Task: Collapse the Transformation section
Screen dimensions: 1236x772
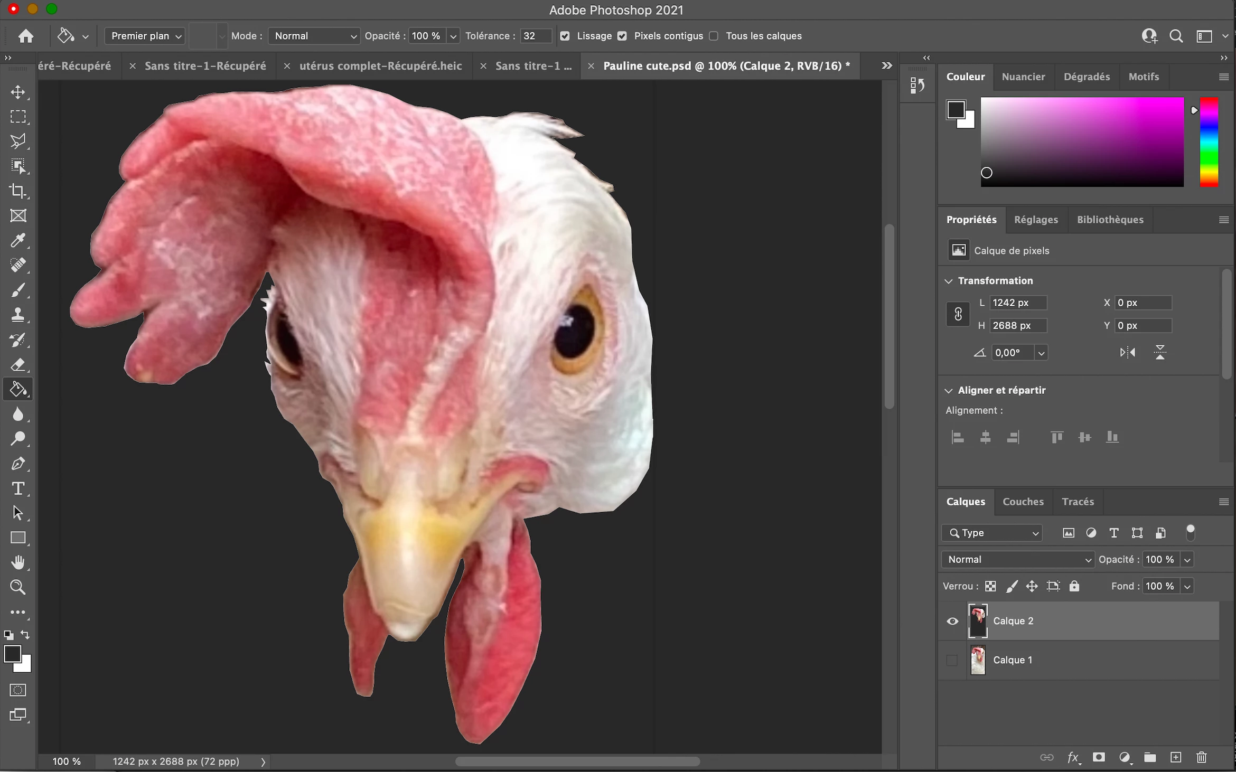Action: point(949,281)
